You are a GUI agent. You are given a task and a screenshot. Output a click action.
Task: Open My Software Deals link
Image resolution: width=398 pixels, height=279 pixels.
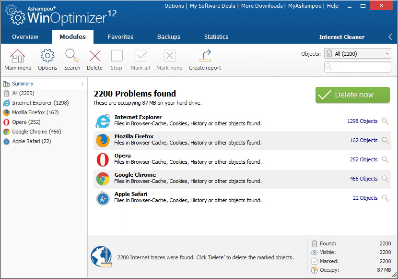(212, 6)
